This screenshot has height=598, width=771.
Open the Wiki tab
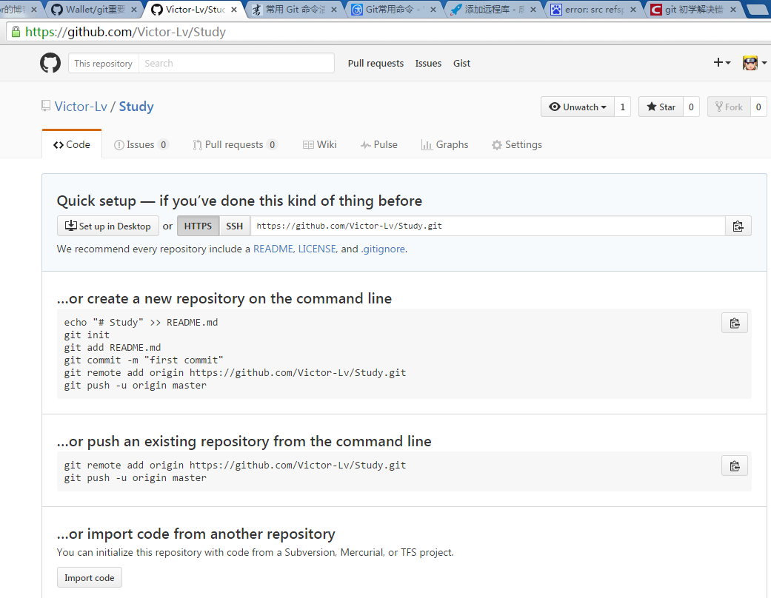(320, 144)
